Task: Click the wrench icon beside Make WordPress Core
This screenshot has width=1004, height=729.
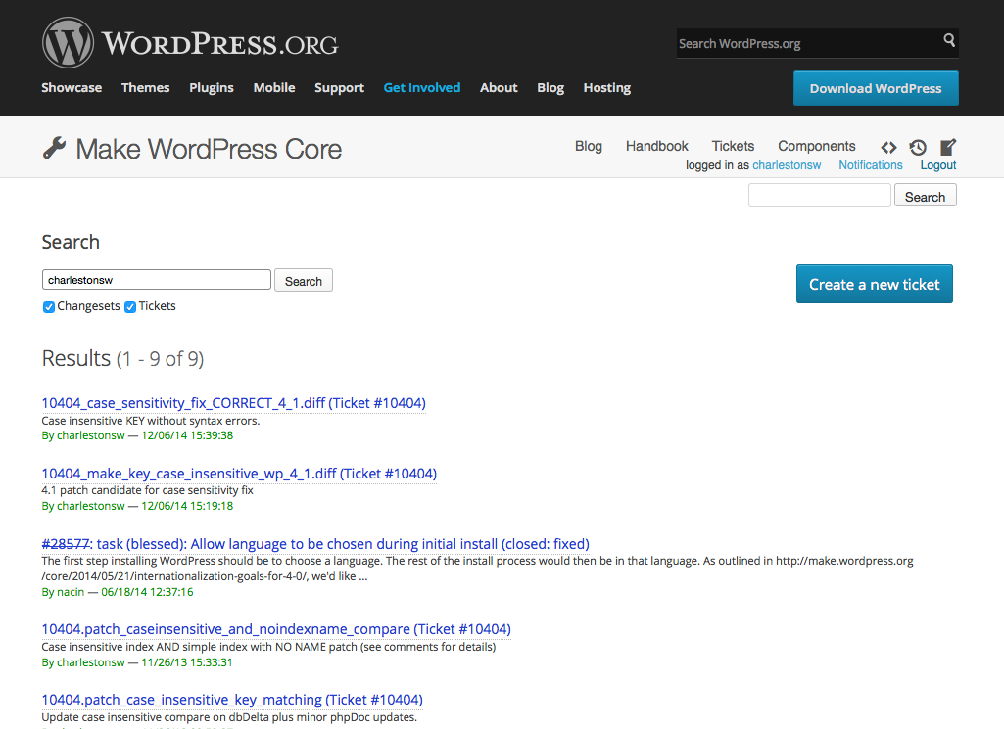Action: point(54,148)
